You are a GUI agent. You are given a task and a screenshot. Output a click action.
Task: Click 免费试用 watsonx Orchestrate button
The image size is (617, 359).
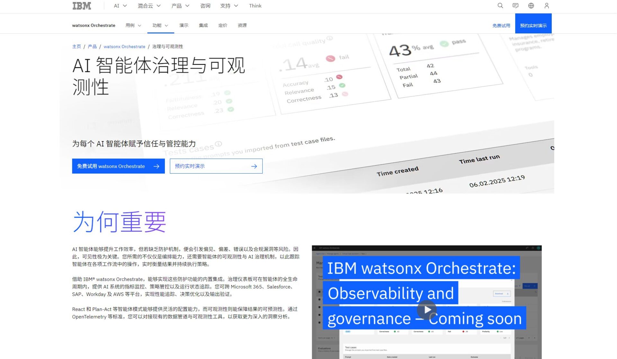point(118,166)
